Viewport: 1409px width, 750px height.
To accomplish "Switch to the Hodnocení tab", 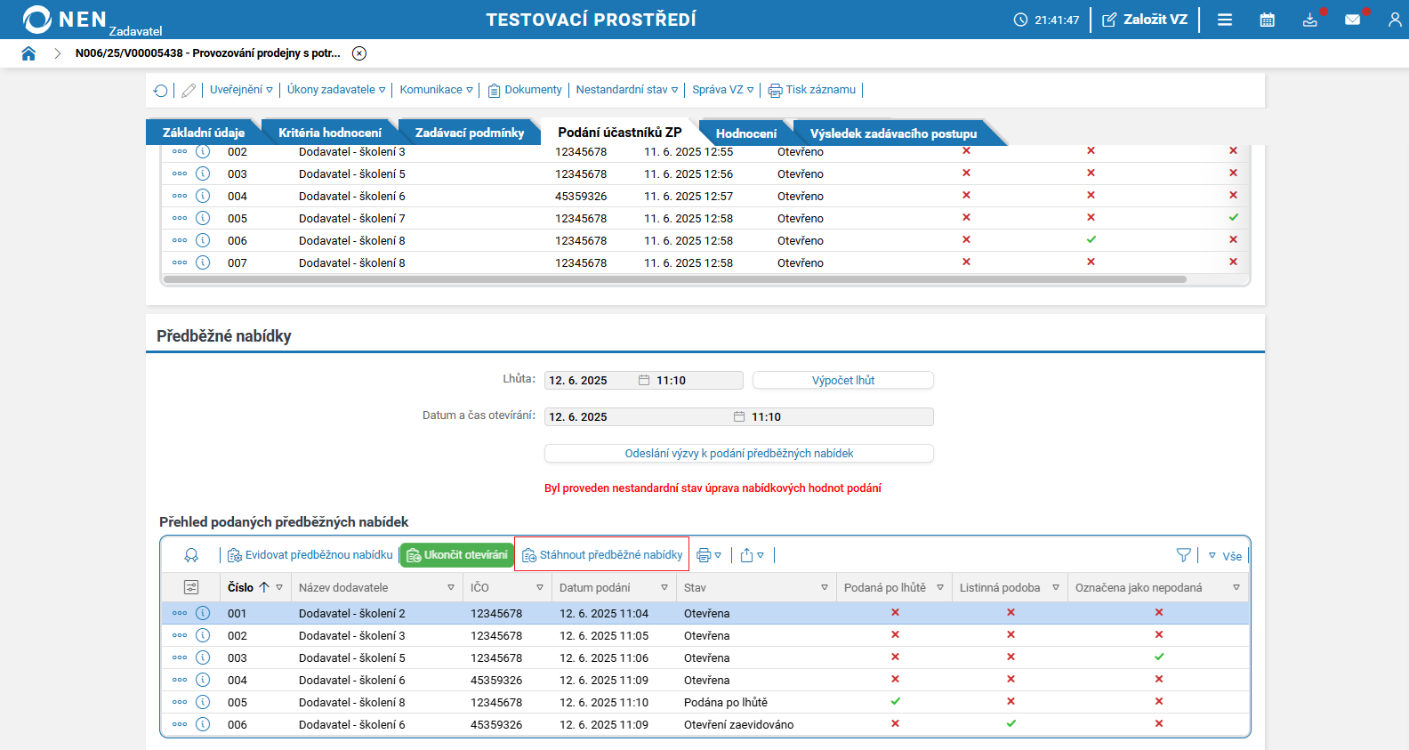I will 745,133.
